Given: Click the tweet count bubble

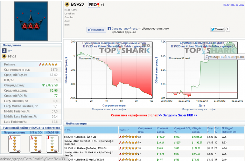Looking at the screenshot, I should 228,29.
